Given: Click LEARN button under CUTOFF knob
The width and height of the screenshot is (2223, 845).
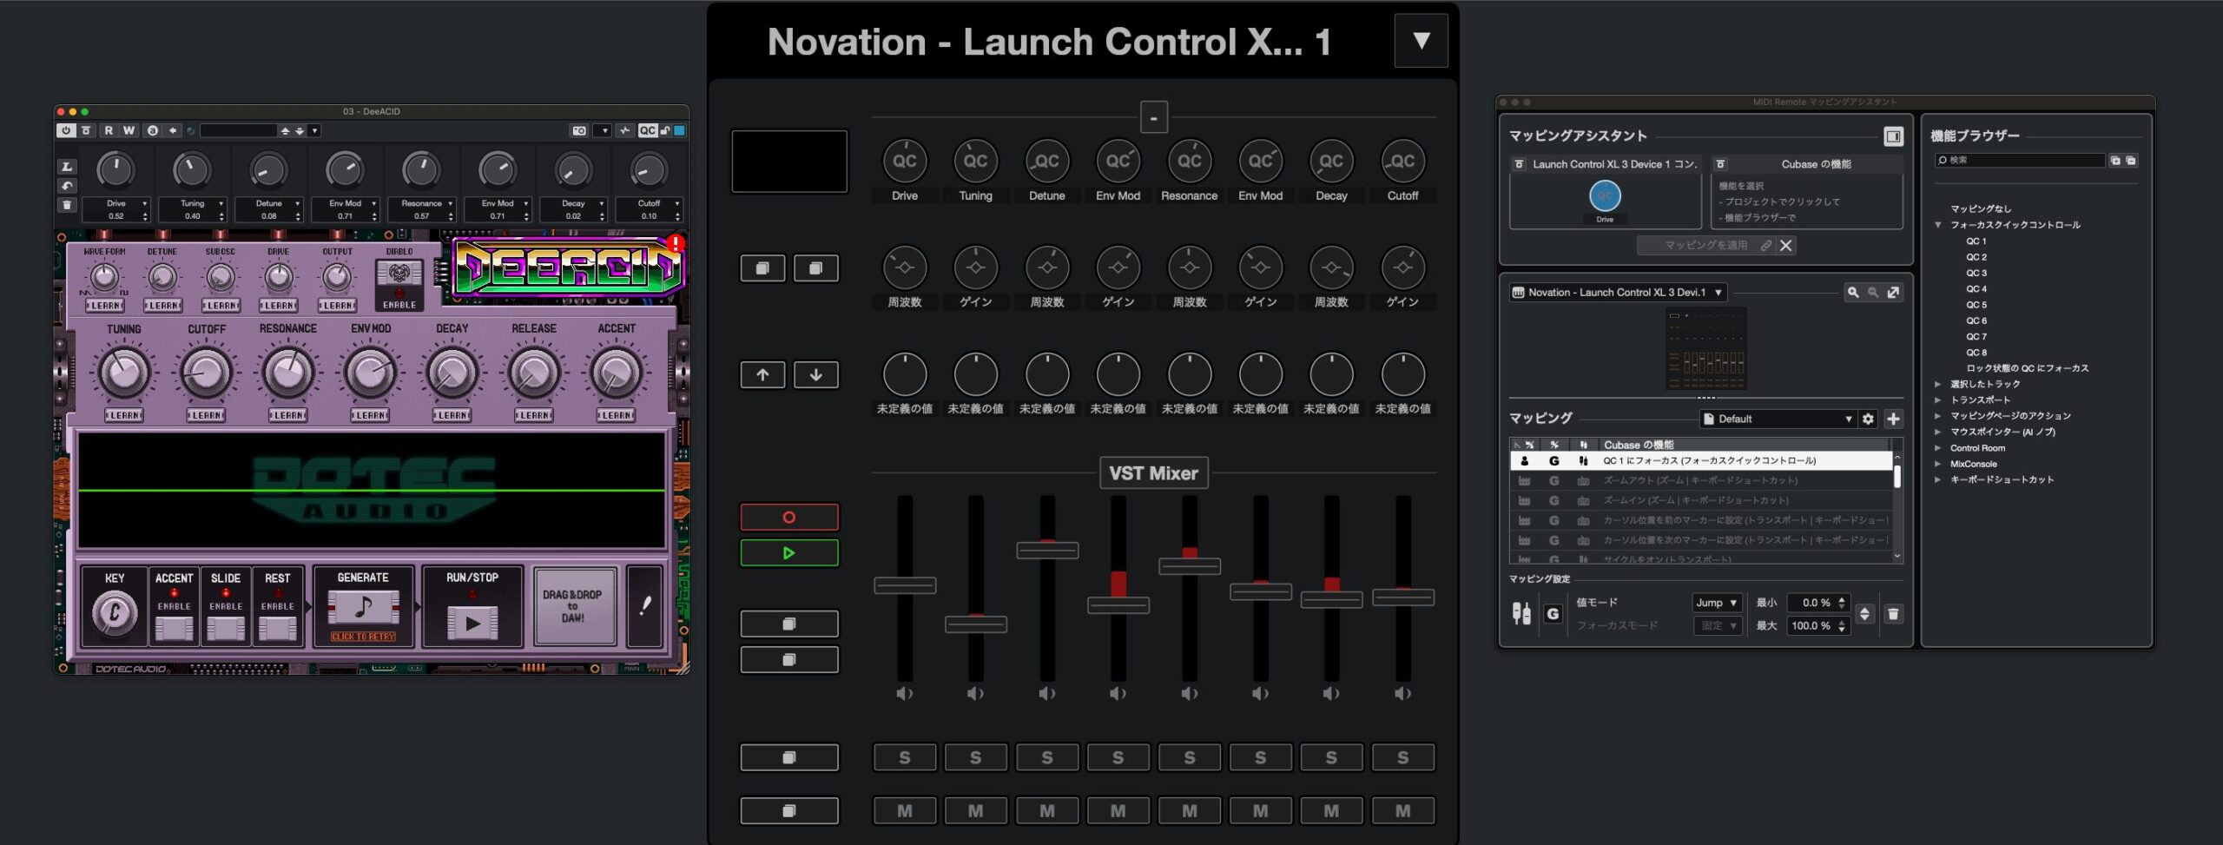Looking at the screenshot, I should pos(206,415).
